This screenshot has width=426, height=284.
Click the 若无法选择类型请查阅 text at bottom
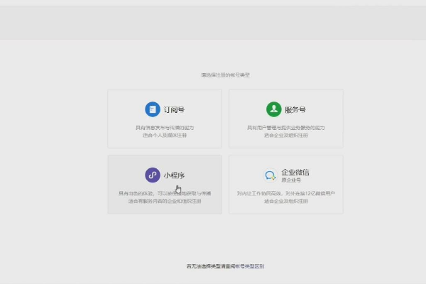(x=209, y=266)
